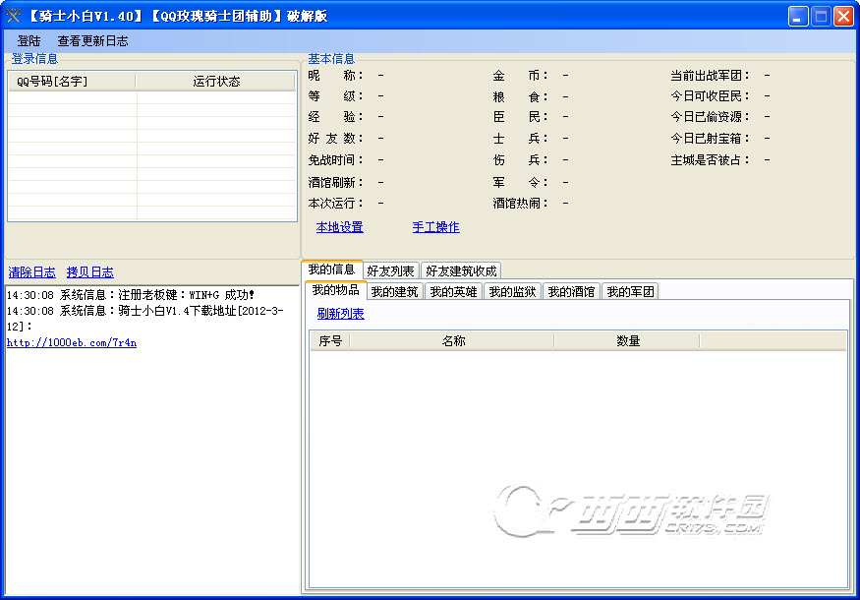Select the 我的酒馆 sub-tab
This screenshot has height=600, width=860.
tap(571, 291)
